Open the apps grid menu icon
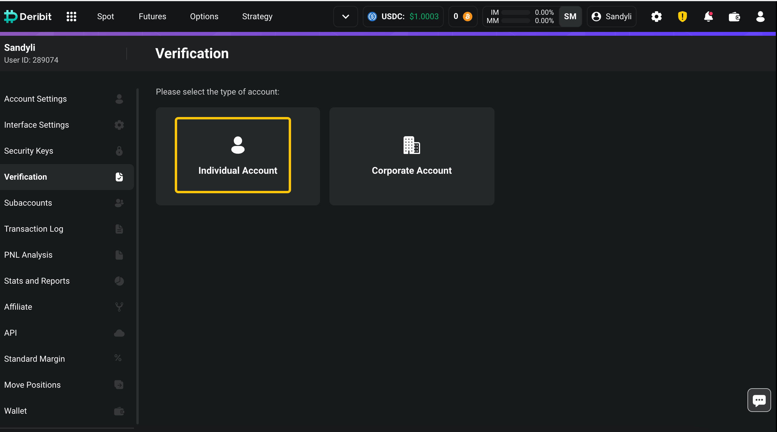The height and width of the screenshot is (432, 777). pyautogui.click(x=71, y=16)
